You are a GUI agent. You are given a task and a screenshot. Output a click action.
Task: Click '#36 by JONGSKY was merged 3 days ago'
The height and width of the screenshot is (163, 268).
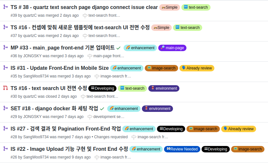click(x=47, y=56)
